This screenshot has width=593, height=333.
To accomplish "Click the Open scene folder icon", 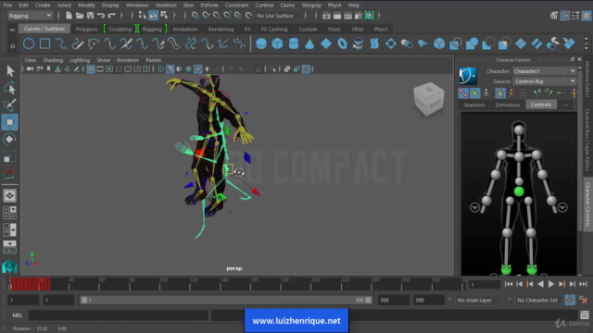I will point(80,16).
